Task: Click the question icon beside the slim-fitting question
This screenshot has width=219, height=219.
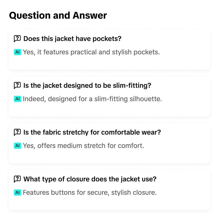Action: 17,85
